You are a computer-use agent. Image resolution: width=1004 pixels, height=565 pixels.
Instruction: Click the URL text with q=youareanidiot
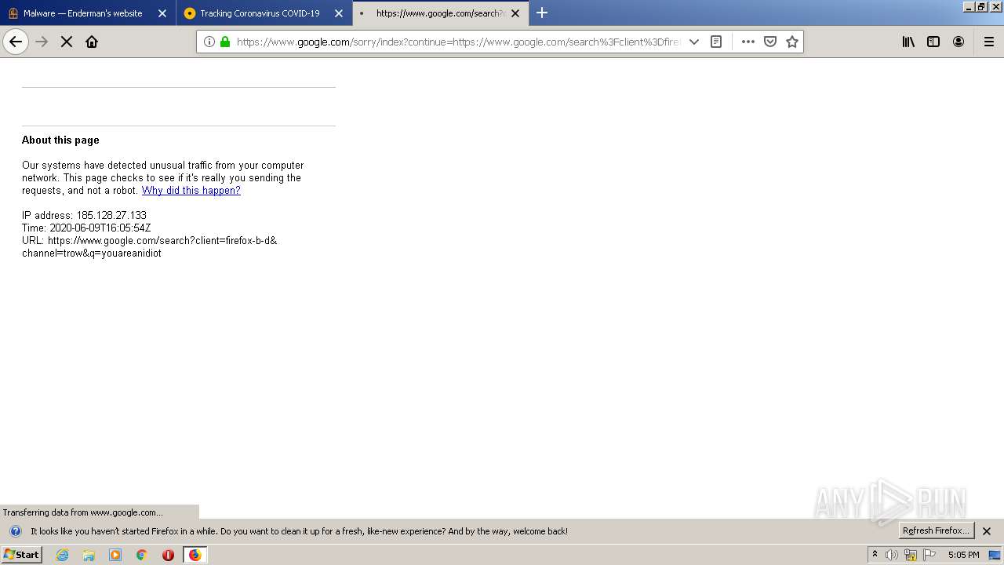coord(149,247)
